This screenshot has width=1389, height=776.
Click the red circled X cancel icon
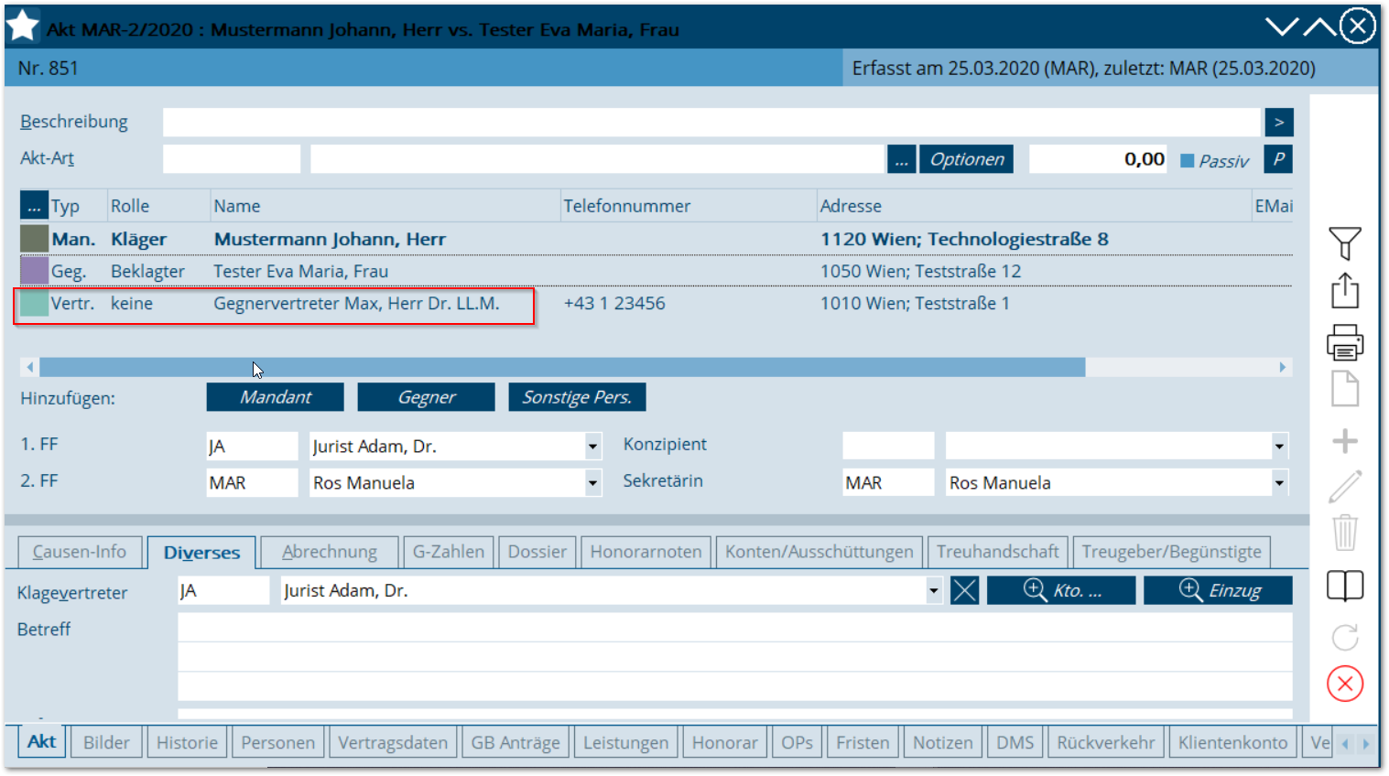point(1345,684)
